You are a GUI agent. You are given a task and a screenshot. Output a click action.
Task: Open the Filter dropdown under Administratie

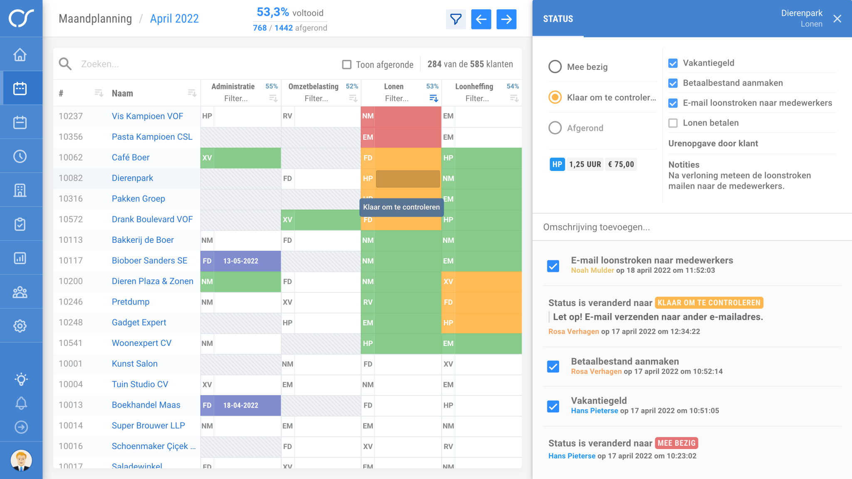[x=235, y=98]
